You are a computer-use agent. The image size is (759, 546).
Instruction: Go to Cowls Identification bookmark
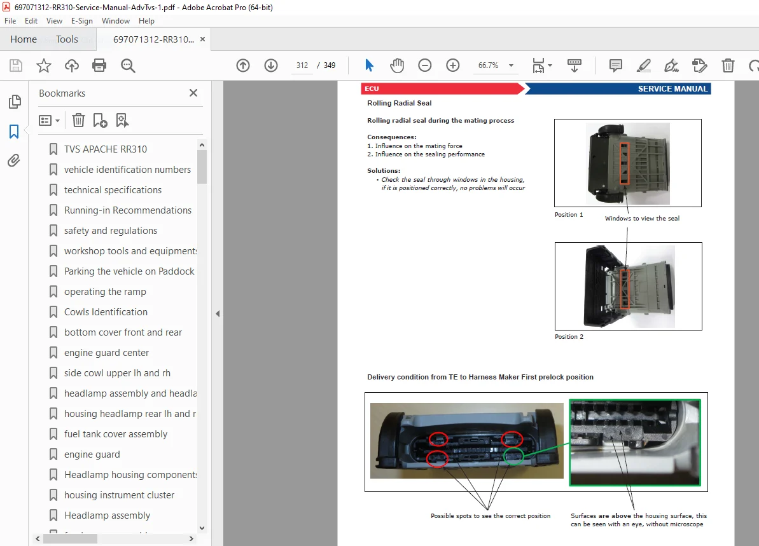(106, 312)
